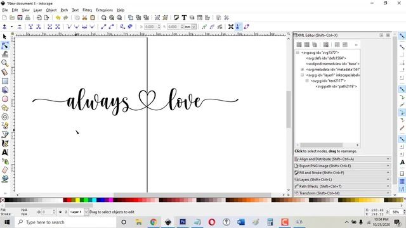Select the Text tool in toolbox
This screenshot has height=228, width=406.
point(4,152)
